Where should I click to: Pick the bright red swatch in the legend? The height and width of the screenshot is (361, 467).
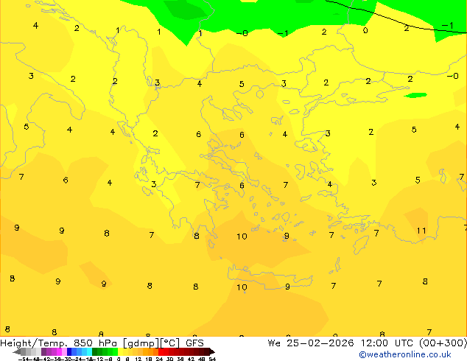point(161,351)
